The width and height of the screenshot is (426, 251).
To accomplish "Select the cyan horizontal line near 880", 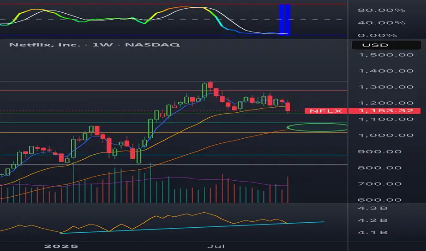I will tap(174, 155).
